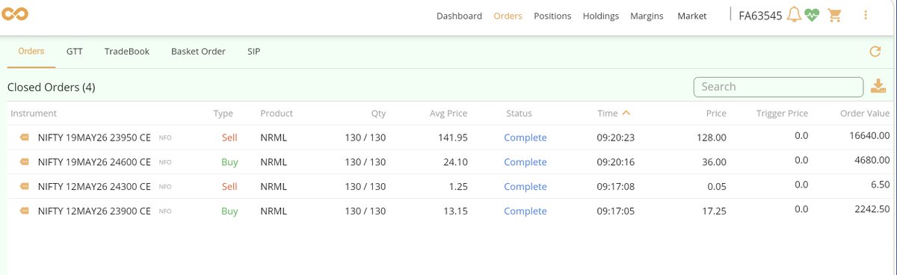Click the account ID FA63545
Image resolution: width=897 pixels, height=275 pixels.
[760, 16]
